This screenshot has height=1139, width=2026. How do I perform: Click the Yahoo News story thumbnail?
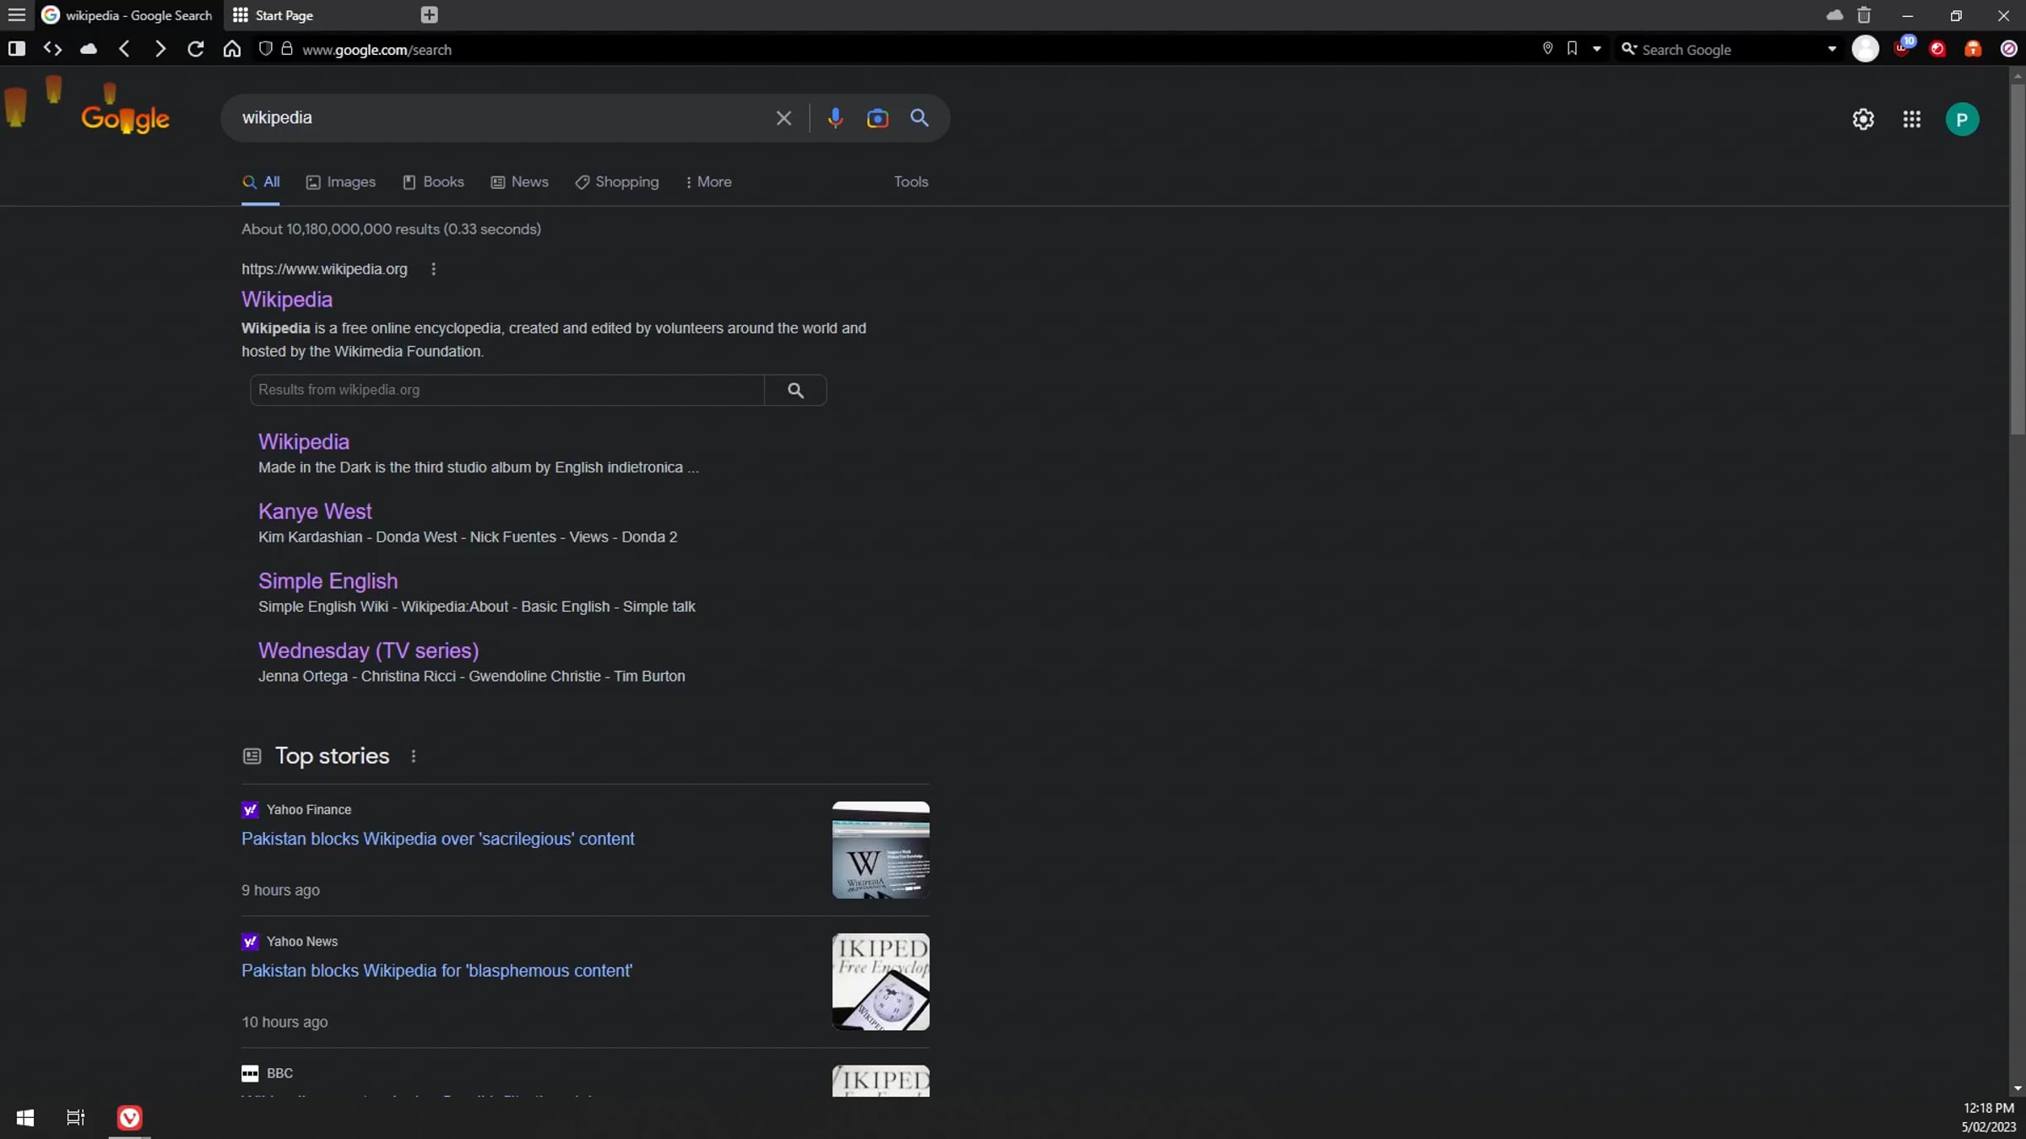point(880,981)
